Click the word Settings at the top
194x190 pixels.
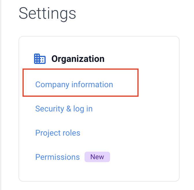47,13
